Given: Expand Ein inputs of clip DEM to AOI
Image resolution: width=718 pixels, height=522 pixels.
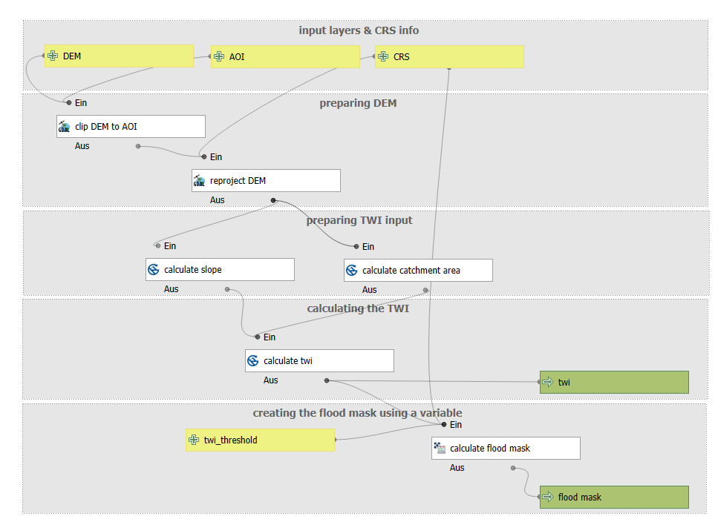Looking at the screenshot, I should point(81,103).
